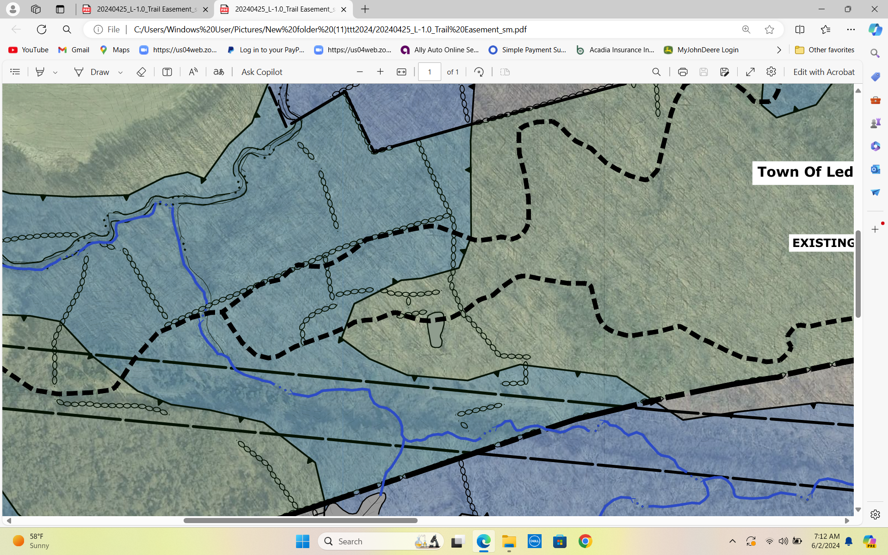Viewport: 888px width, 555px height.
Task: Expand the Draw tool options dropdown
Action: click(x=120, y=72)
